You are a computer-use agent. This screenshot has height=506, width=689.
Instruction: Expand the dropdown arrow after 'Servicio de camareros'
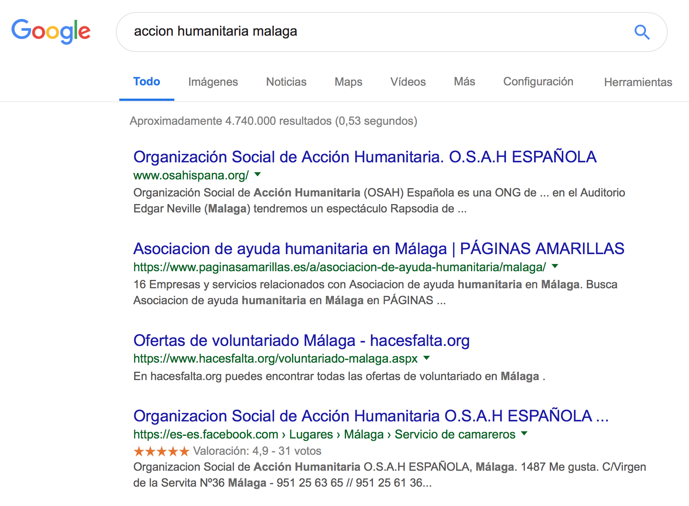coord(524,434)
